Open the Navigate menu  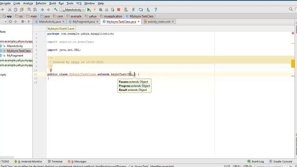coord(5,3)
